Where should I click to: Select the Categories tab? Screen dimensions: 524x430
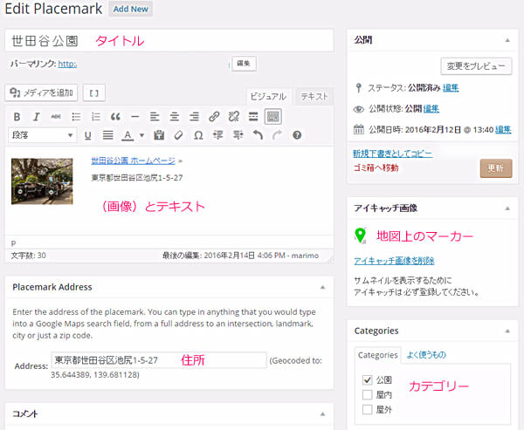click(x=378, y=355)
